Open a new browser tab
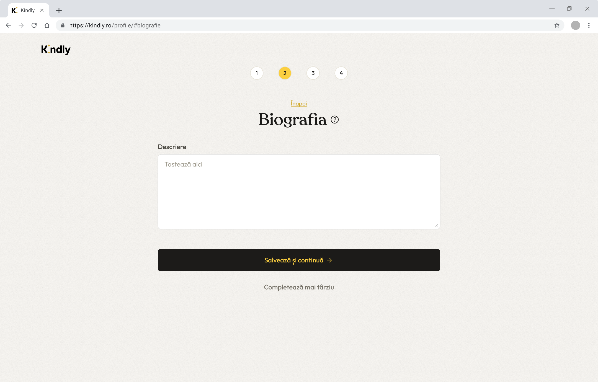The height and width of the screenshot is (382, 598). (x=59, y=11)
